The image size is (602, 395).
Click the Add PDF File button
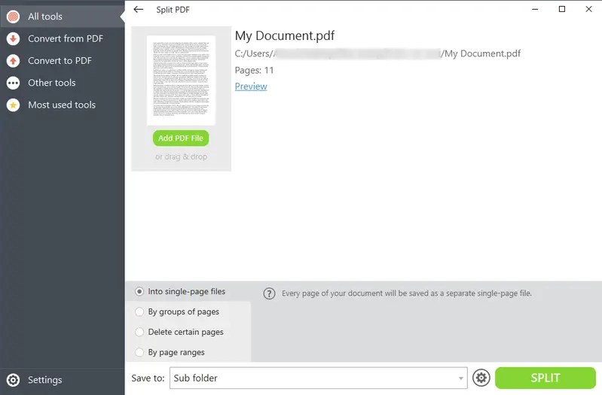click(x=180, y=138)
